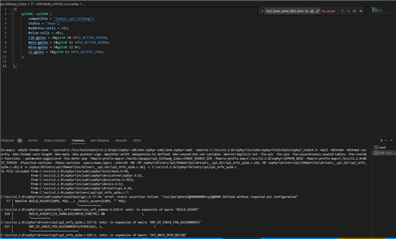This screenshot has height=239, width=396.
Task: Go to previous match in find widget
Action: point(342,11)
